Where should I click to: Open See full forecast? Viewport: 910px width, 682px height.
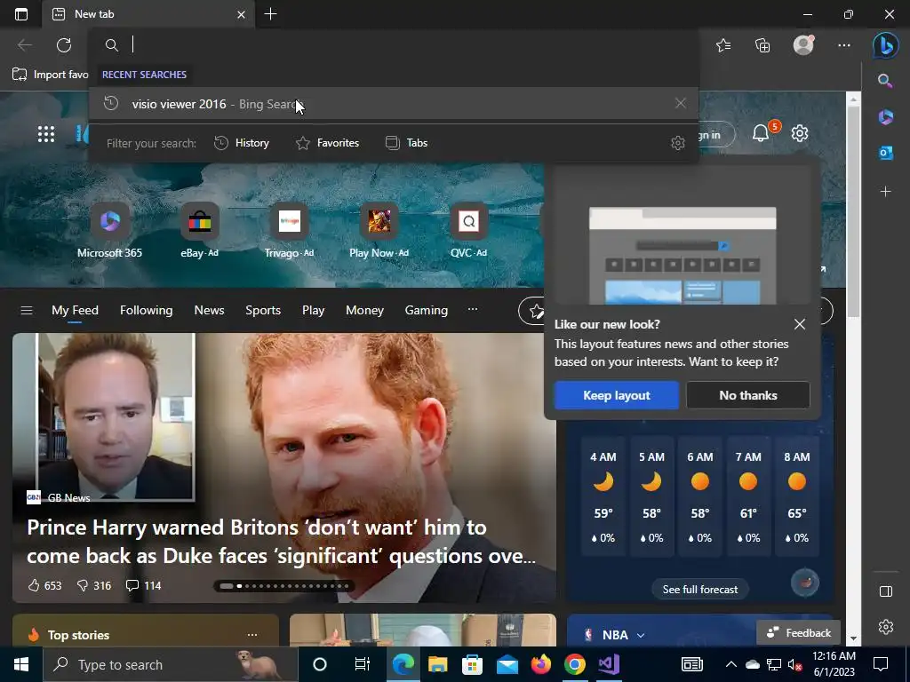(700, 590)
